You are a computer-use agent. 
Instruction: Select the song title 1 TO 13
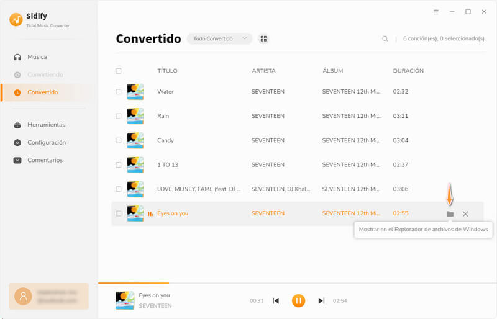(x=168, y=164)
